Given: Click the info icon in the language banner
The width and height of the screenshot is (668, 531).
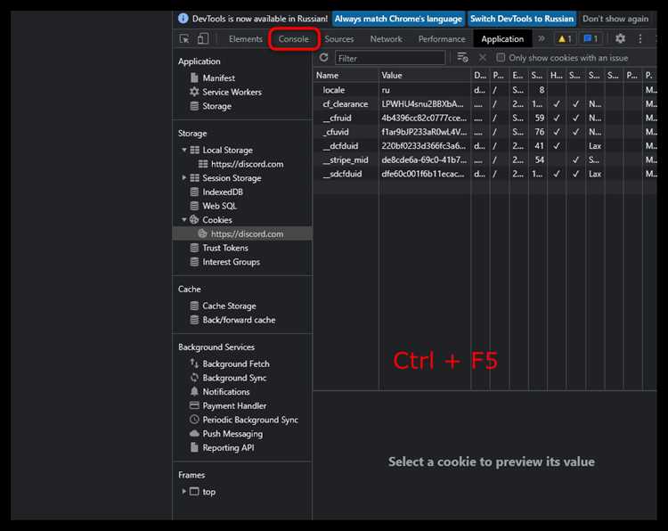Looking at the screenshot, I should point(183,19).
